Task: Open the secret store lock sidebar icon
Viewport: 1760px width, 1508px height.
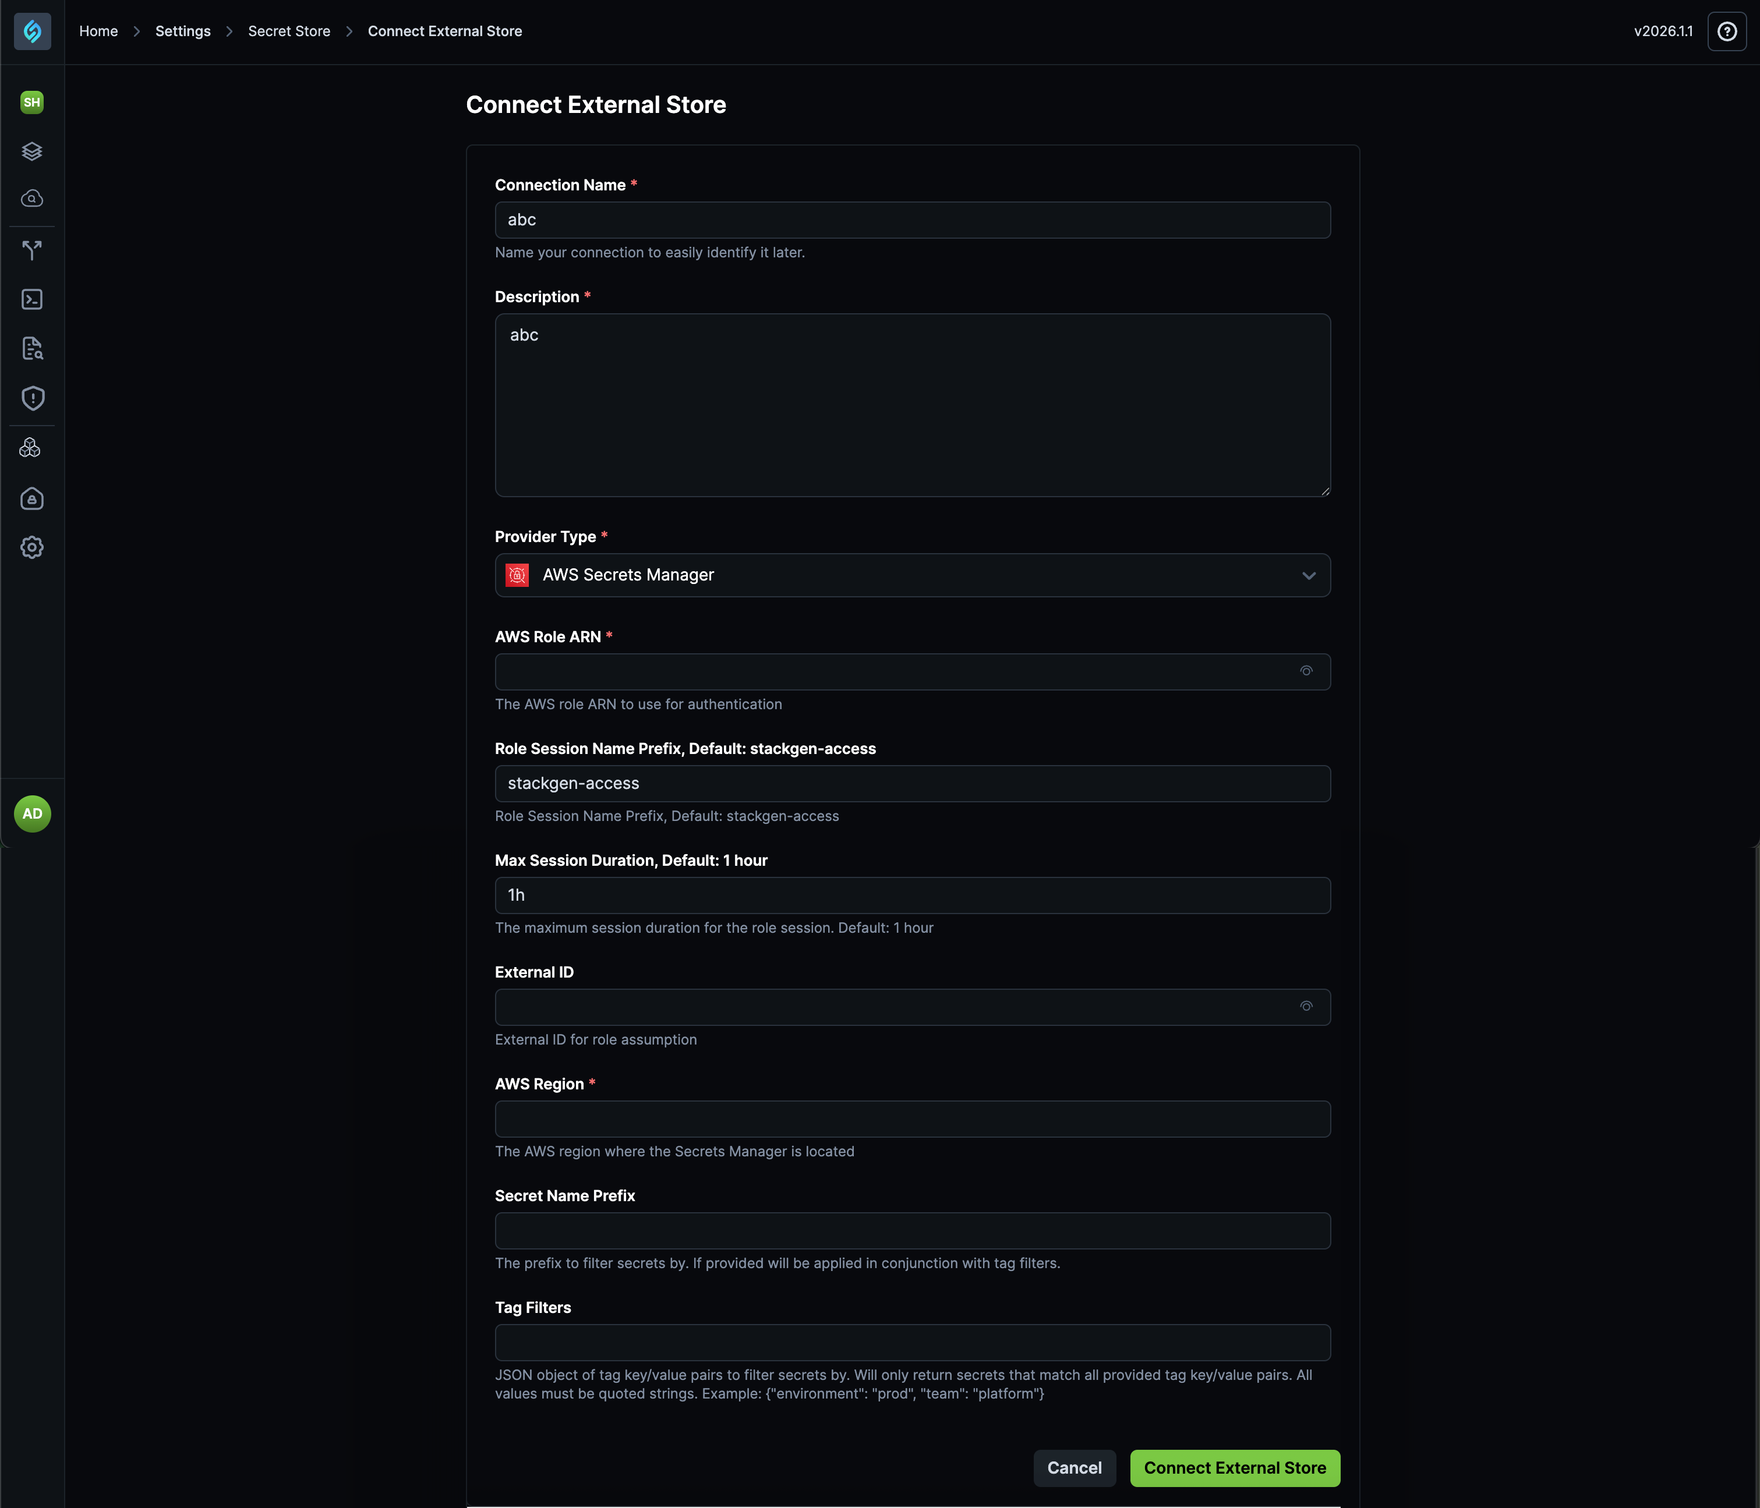Action: tap(31, 498)
